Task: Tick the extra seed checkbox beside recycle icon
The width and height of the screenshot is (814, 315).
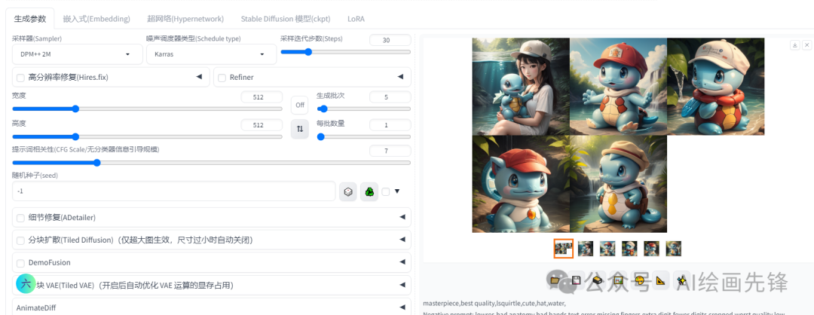Action: pyautogui.click(x=386, y=191)
